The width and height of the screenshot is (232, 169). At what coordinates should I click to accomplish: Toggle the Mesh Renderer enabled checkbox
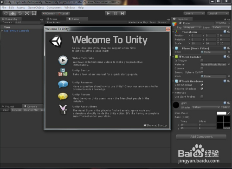pos(180,81)
